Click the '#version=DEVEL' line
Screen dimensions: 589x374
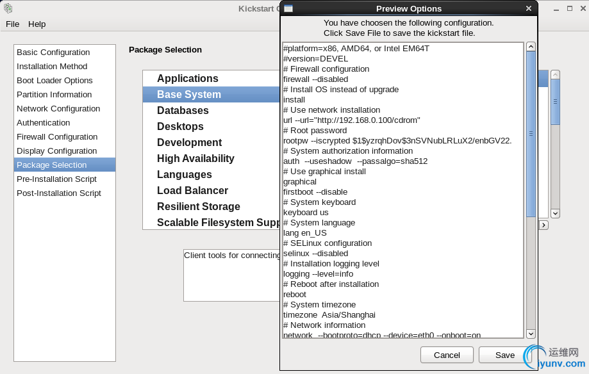315,59
